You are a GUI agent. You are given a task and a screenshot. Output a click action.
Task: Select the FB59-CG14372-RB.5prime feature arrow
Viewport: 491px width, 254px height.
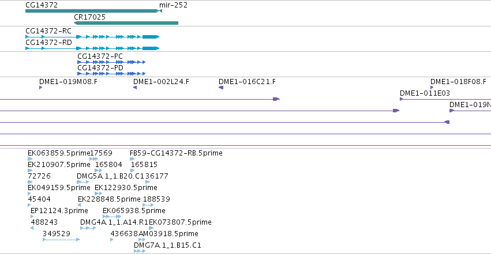click(132, 159)
